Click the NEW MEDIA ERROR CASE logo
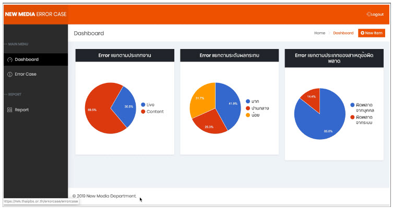 coord(35,14)
